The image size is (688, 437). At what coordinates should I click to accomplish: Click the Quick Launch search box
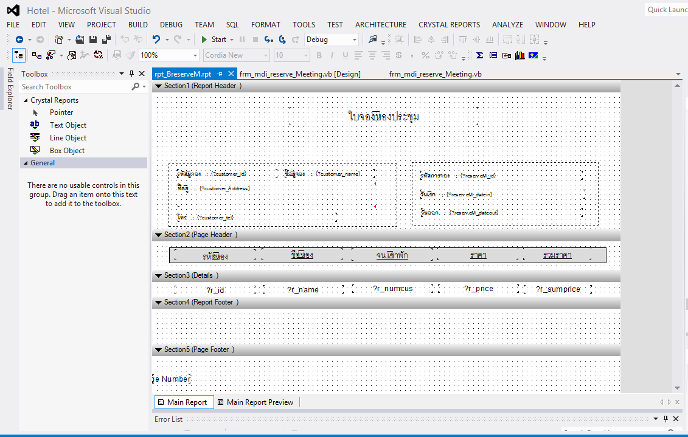667,10
